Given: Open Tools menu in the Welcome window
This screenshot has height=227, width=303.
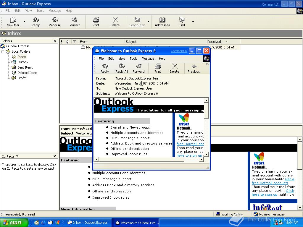Looking at the screenshot, I should click(133, 59).
